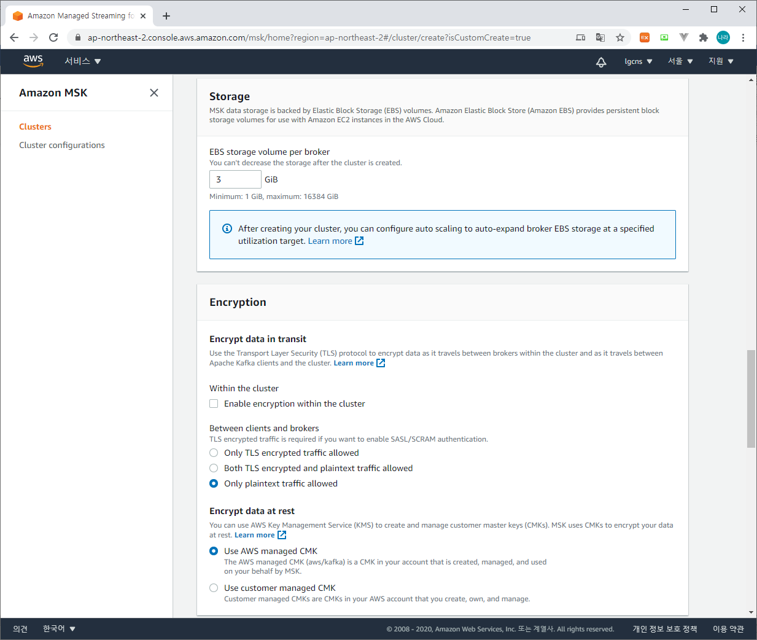Click the 'Between clients and brokers' label
This screenshot has height=640, width=757.
tap(264, 428)
